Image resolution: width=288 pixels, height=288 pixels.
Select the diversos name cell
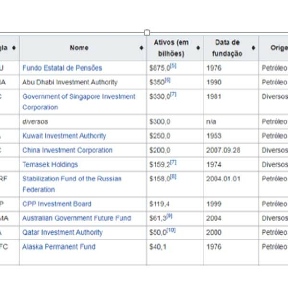click(83, 122)
